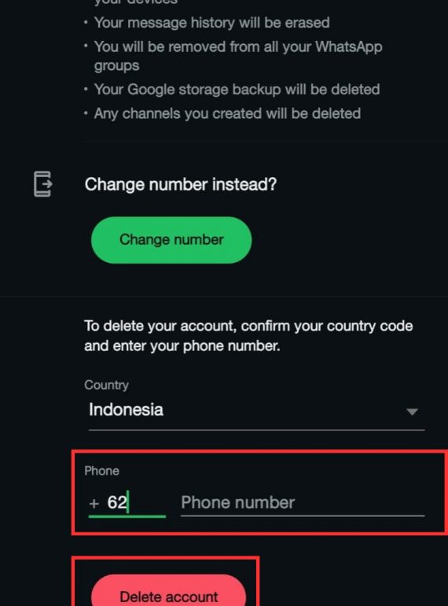Screen dimensions: 448x606
Task: Click the "removed from all your WhatsApp" line
Action: pyautogui.click(x=238, y=46)
